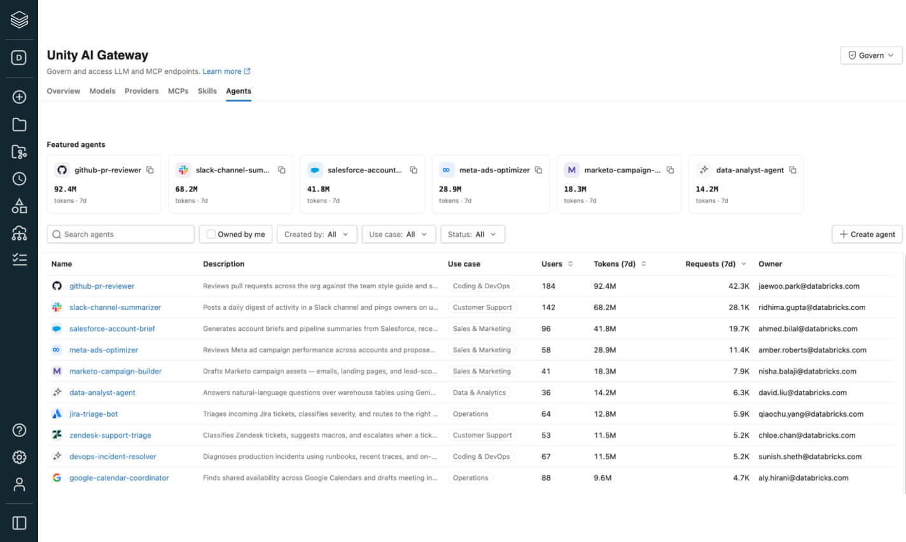Click the Create agent button
Screen dimensions: 906x542
(867, 234)
